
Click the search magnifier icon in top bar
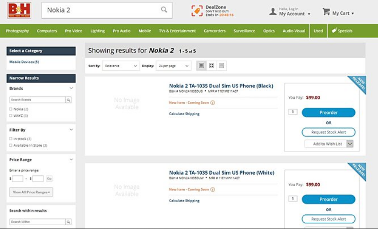164,9
